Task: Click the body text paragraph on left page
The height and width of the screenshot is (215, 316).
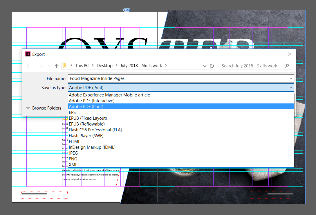Action: click(91, 175)
